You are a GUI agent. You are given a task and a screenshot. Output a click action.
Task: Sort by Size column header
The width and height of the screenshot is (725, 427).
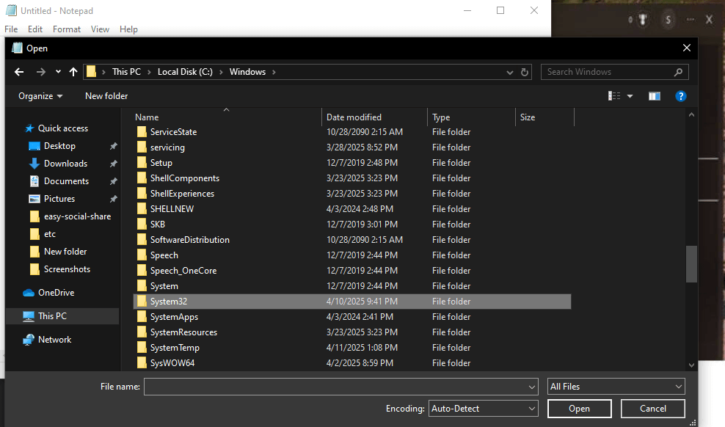tap(528, 117)
